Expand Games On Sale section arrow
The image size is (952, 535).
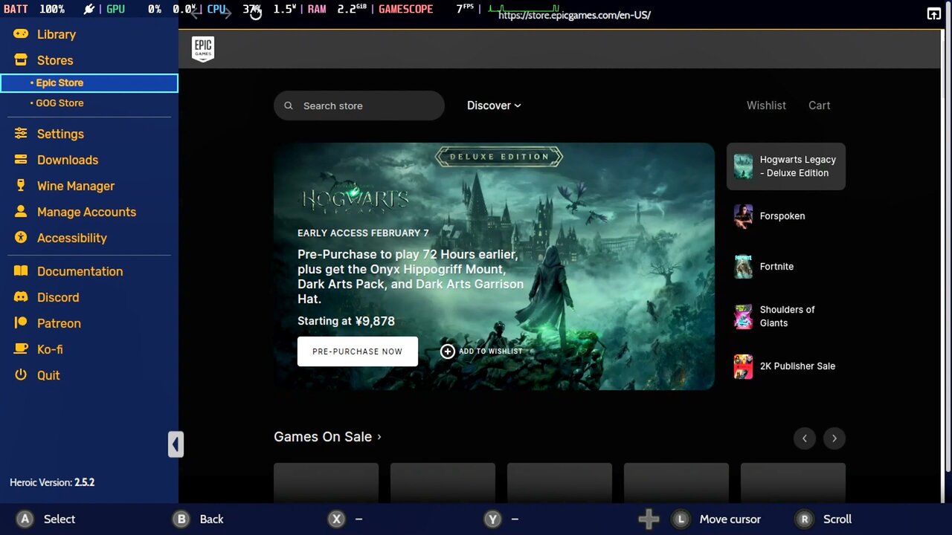(x=379, y=437)
